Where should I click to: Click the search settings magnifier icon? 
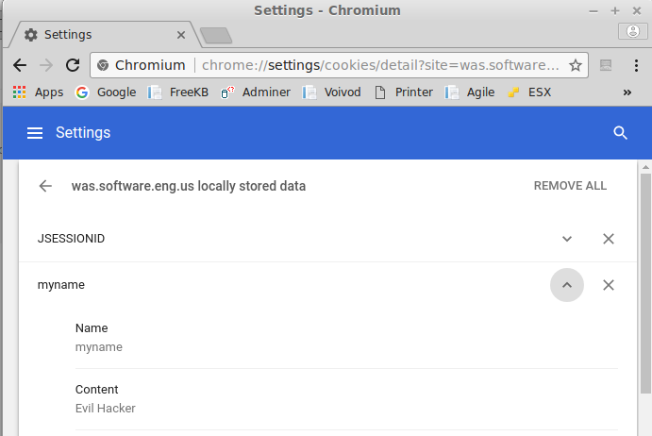point(620,133)
